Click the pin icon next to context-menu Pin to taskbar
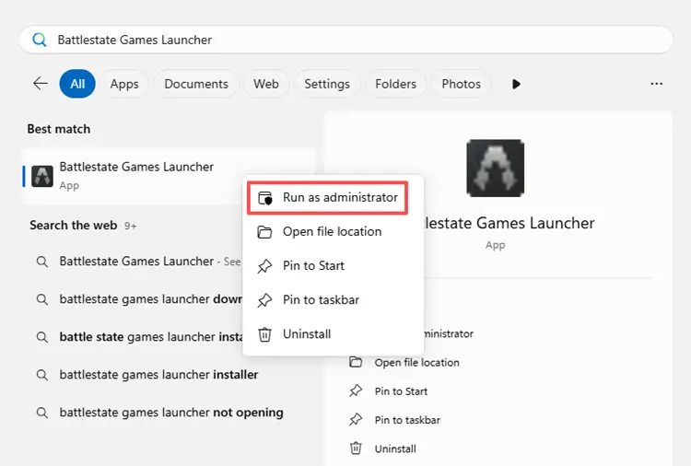 (264, 300)
